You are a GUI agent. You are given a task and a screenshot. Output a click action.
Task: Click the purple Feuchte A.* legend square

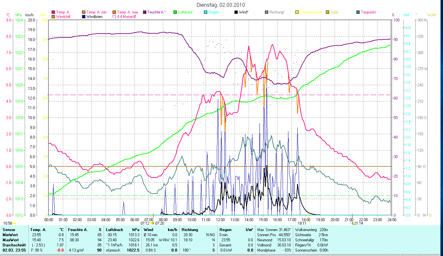[x=145, y=12]
